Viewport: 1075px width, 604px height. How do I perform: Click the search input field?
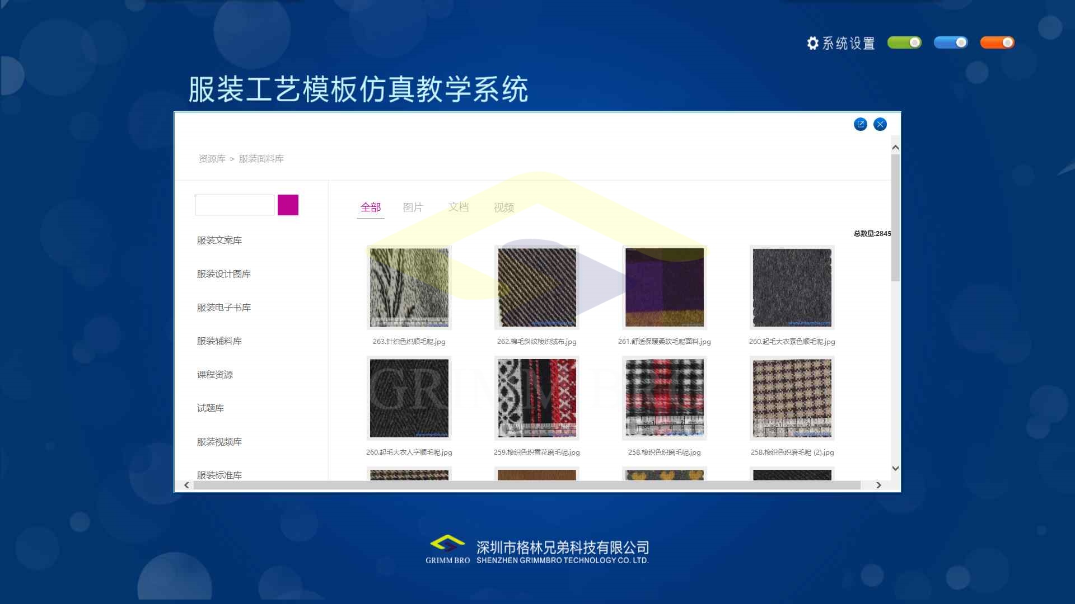click(234, 205)
